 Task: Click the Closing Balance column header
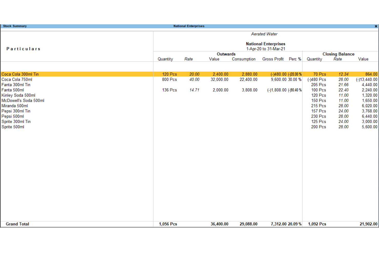click(x=339, y=54)
